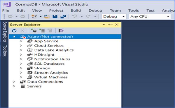Screen dimensions: 175x108
Task: Click the Navigate Forward toolbar button
Action: [x=23, y=16]
